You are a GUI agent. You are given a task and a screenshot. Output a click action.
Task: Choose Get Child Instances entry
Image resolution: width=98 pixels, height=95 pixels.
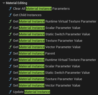27,15
